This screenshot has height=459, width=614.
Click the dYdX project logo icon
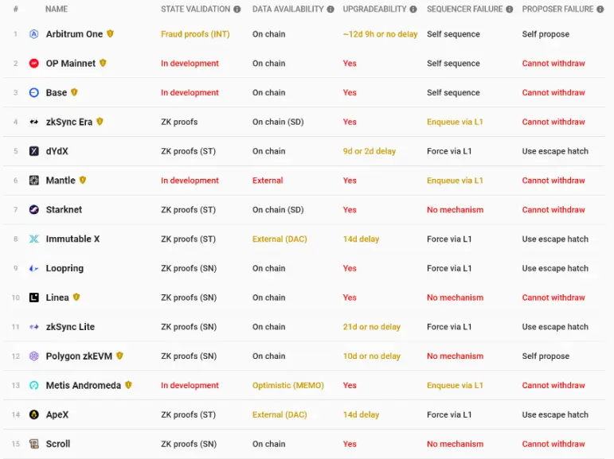click(x=34, y=151)
